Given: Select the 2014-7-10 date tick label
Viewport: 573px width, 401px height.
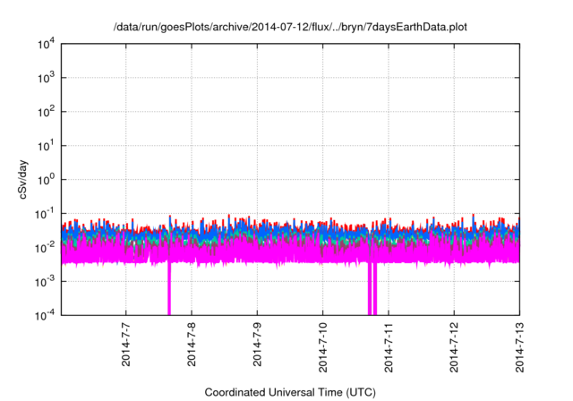Looking at the screenshot, I should [x=322, y=347].
